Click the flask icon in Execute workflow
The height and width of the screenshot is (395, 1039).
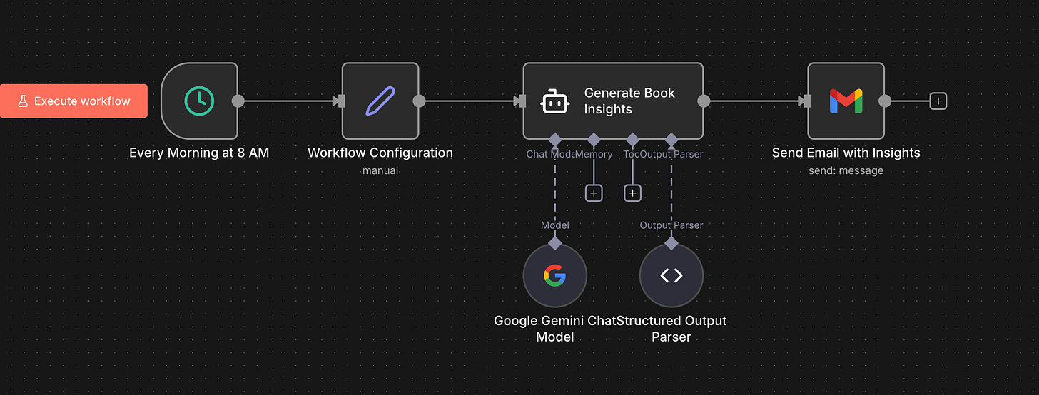(22, 101)
